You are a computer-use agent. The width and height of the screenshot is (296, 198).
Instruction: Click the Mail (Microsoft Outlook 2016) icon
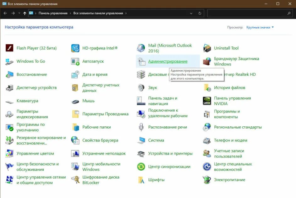coord(141,48)
